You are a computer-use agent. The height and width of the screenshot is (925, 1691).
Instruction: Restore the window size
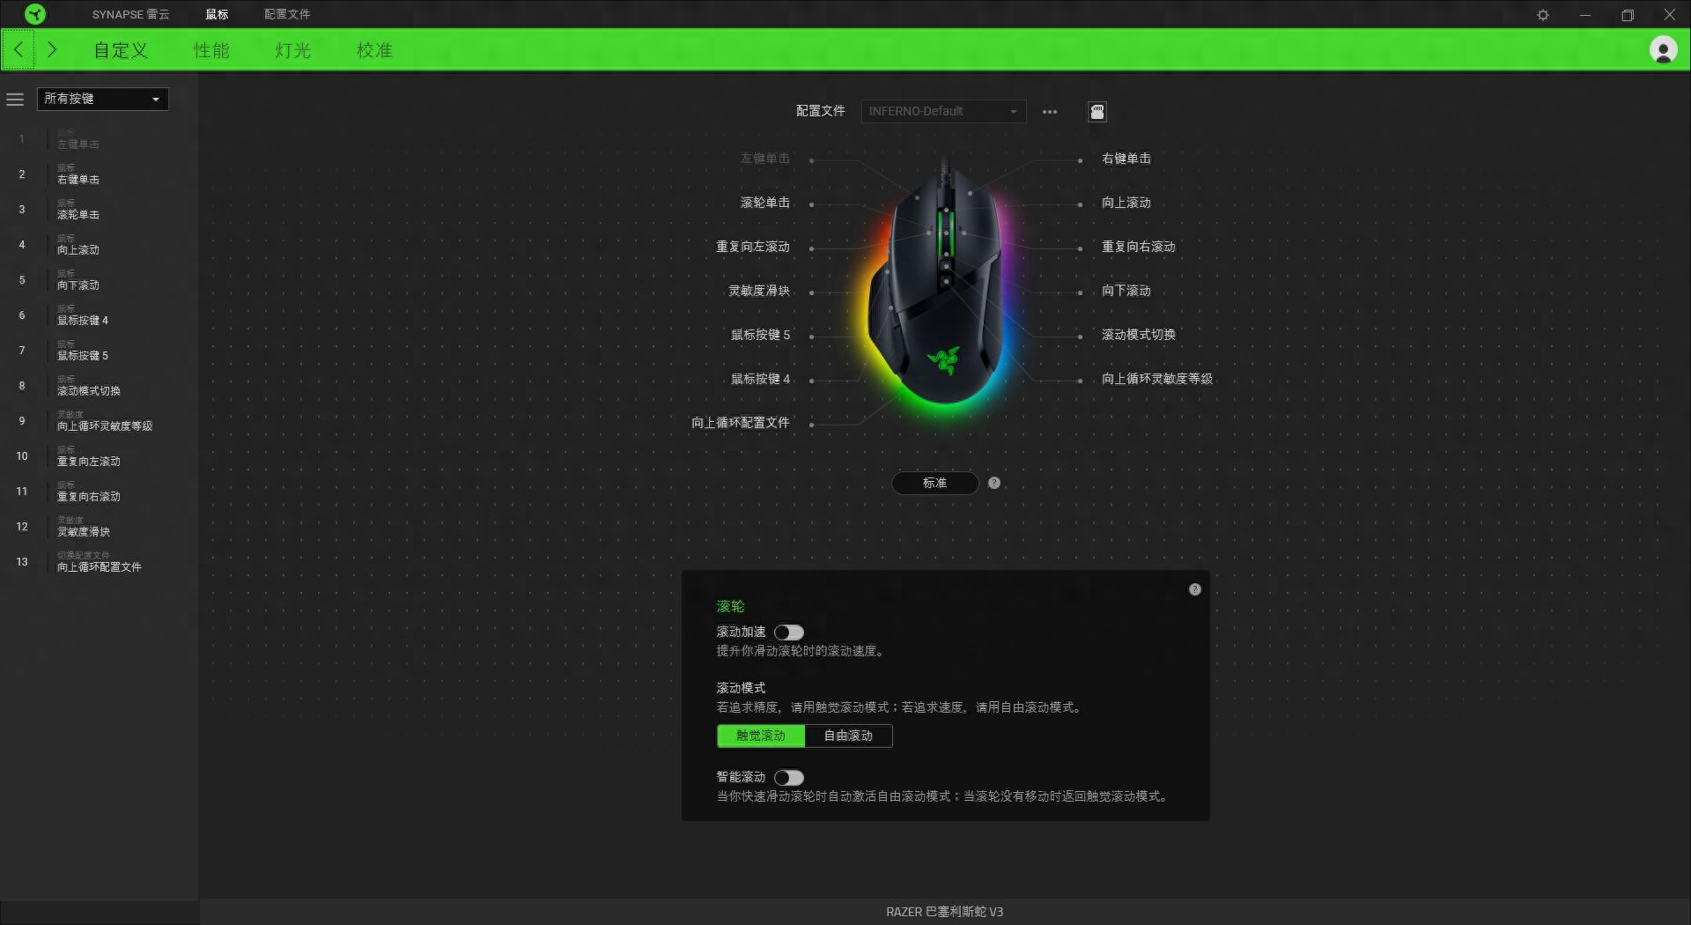1628,15
